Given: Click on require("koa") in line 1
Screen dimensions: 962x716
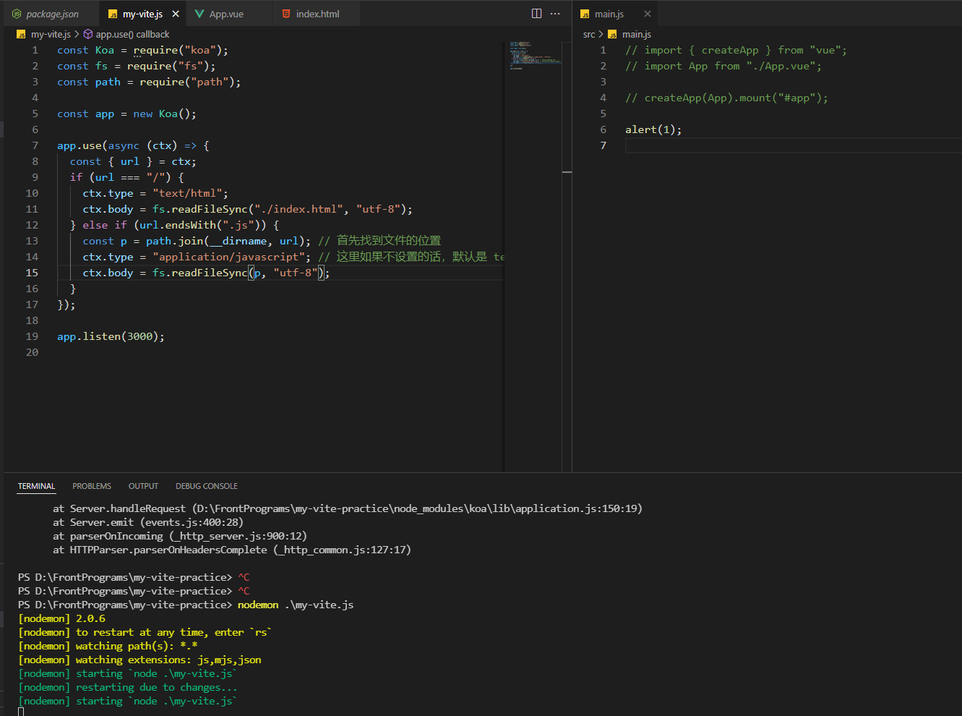Looking at the screenshot, I should pyautogui.click(x=178, y=50).
